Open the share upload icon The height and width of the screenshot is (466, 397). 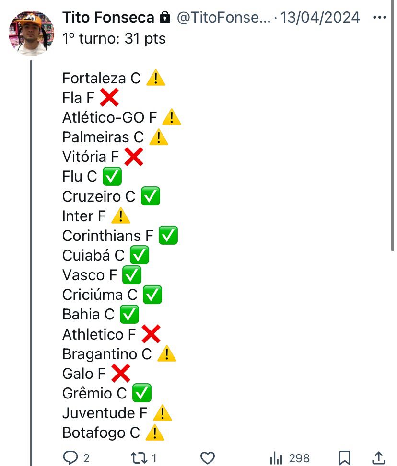tap(379, 458)
